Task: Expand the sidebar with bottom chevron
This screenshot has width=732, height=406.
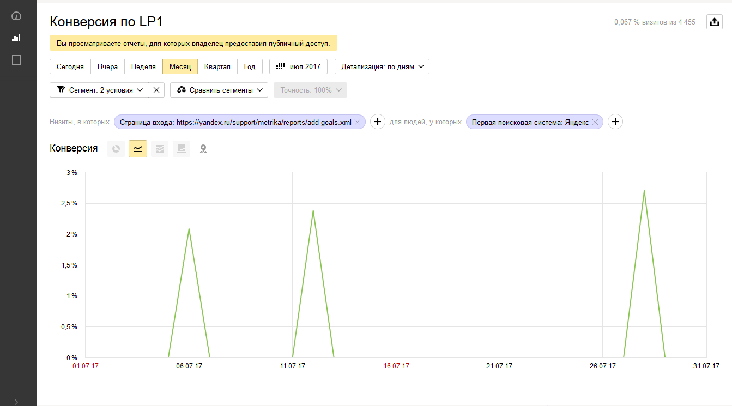Action: [x=16, y=402]
